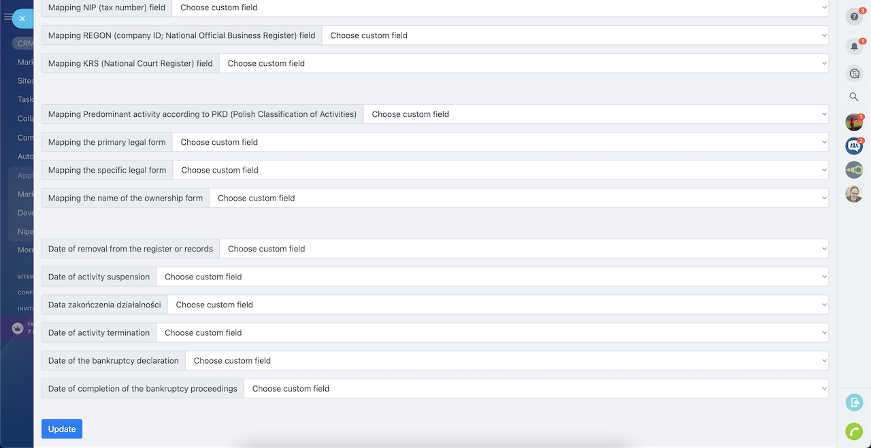Choose field for Predominant activity PKD
This screenshot has width=871, height=448.
pyautogui.click(x=595, y=114)
